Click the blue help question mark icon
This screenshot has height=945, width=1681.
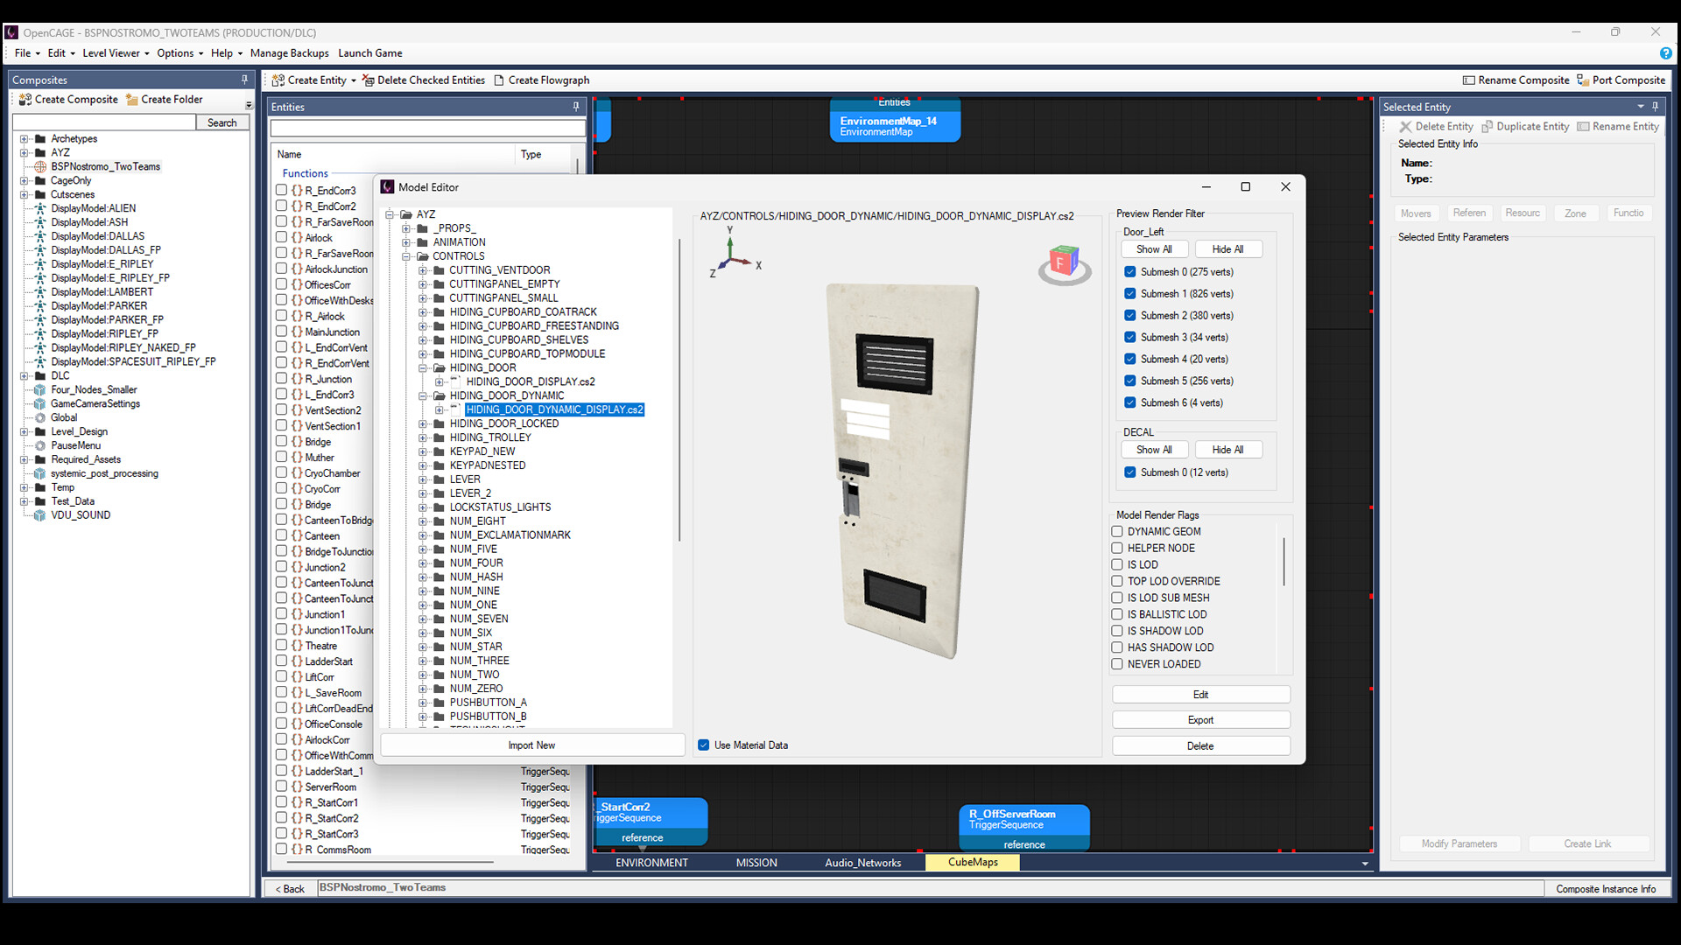click(1665, 53)
